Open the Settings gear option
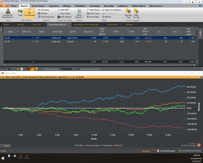Image resolution: width=203 pixels, height=163 pixels. tap(43, 13)
